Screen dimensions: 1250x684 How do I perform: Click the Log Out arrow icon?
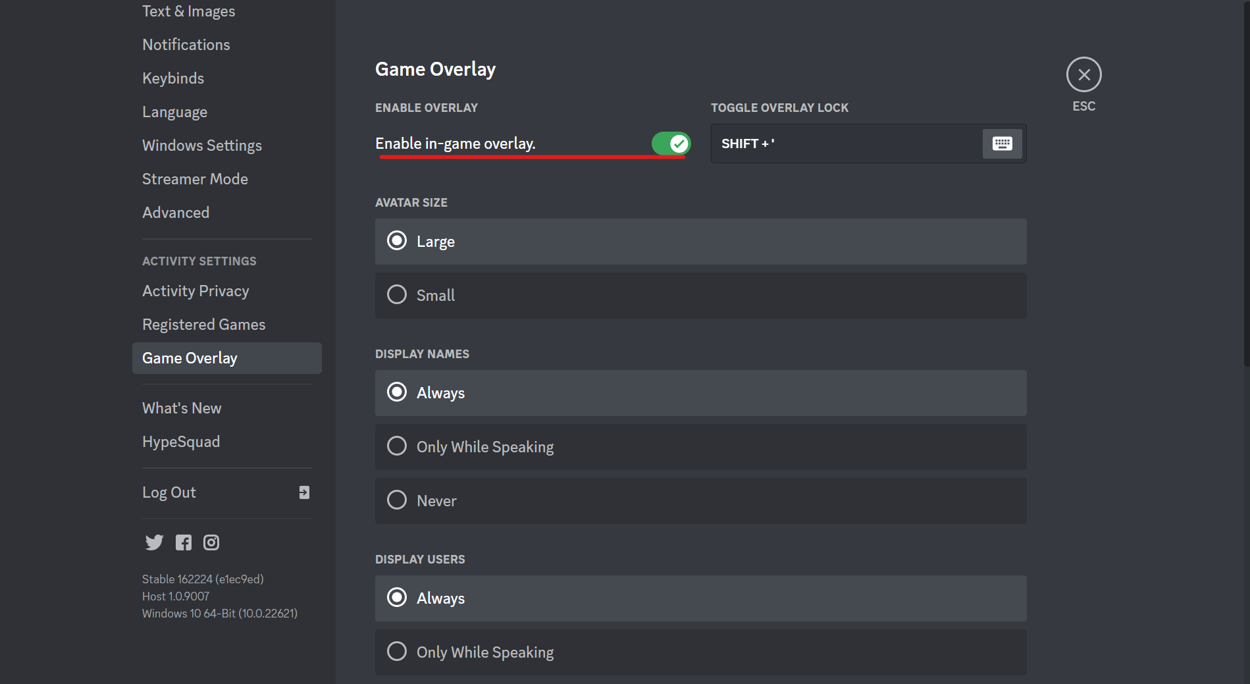(304, 492)
